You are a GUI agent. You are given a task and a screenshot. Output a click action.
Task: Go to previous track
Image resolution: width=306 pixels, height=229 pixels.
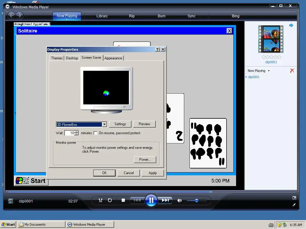[137, 200]
